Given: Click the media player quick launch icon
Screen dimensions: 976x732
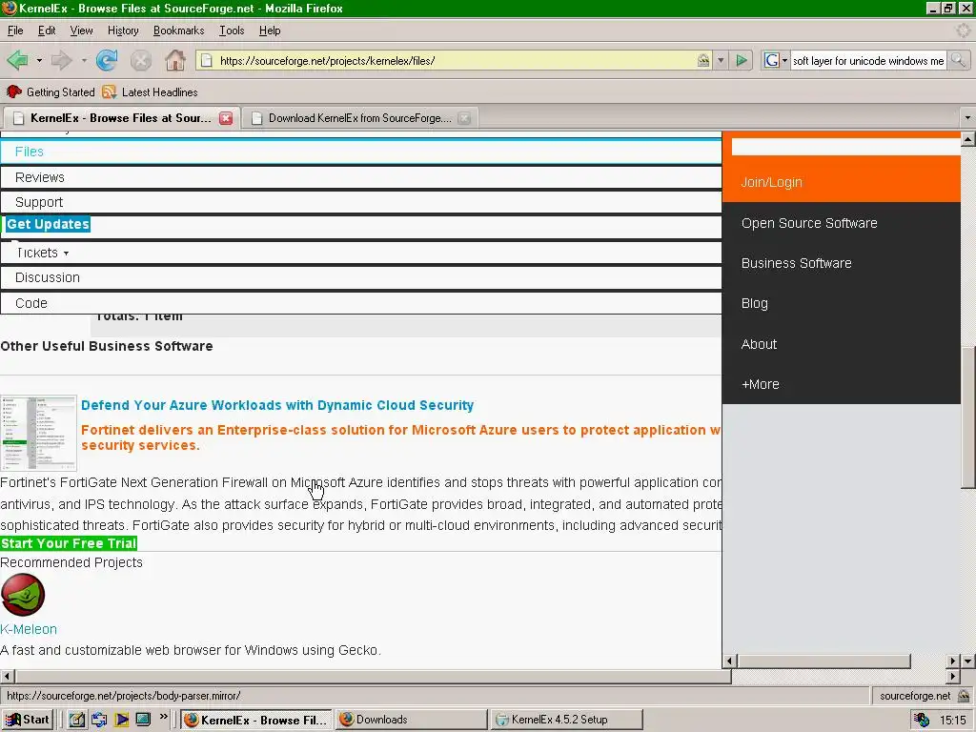Looking at the screenshot, I should point(121,720).
